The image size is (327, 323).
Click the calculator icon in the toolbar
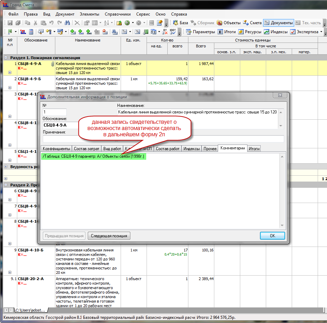pyautogui.click(x=31, y=32)
